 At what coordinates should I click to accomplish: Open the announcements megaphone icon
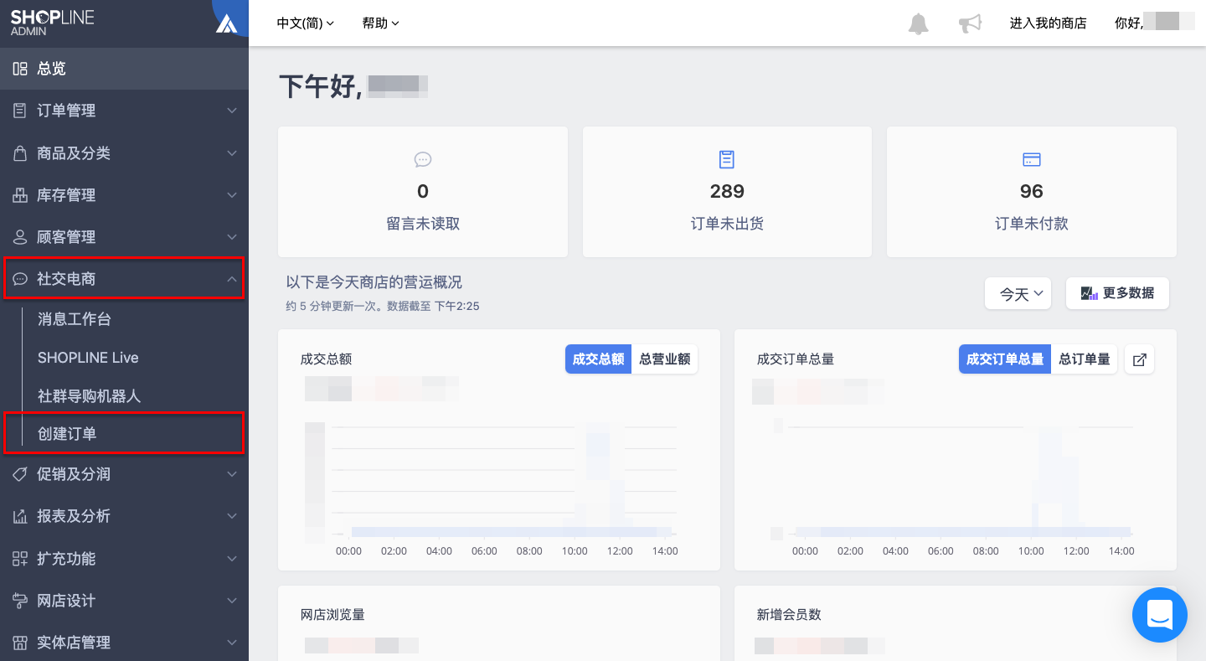(x=970, y=23)
